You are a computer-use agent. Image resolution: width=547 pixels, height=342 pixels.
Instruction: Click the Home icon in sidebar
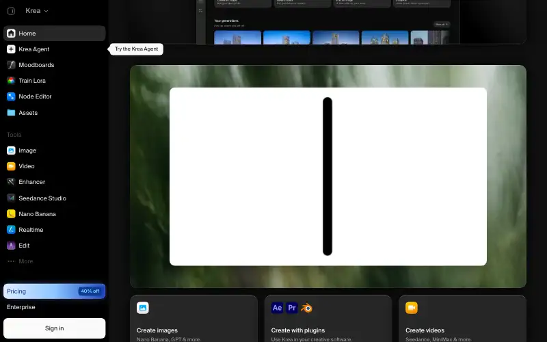tap(11, 33)
